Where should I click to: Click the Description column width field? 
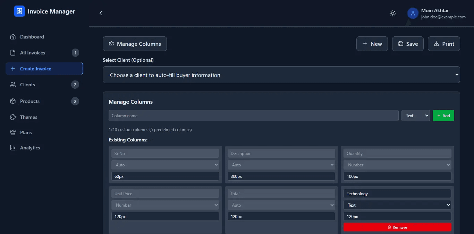click(x=281, y=176)
